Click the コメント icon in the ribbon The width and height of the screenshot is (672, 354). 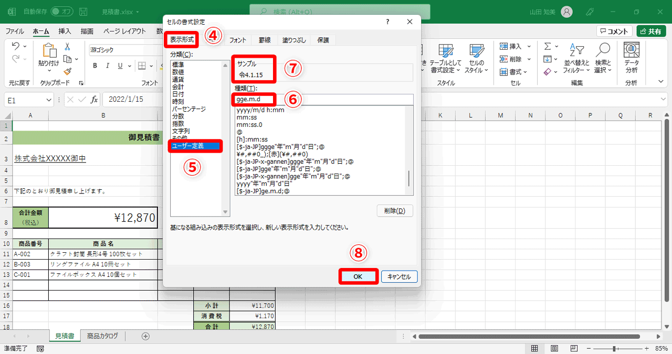(x=613, y=31)
